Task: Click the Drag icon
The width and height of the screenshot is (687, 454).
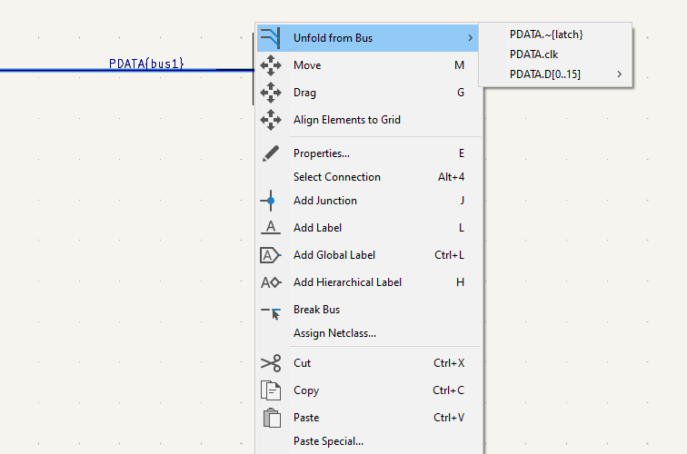Action: 271,93
